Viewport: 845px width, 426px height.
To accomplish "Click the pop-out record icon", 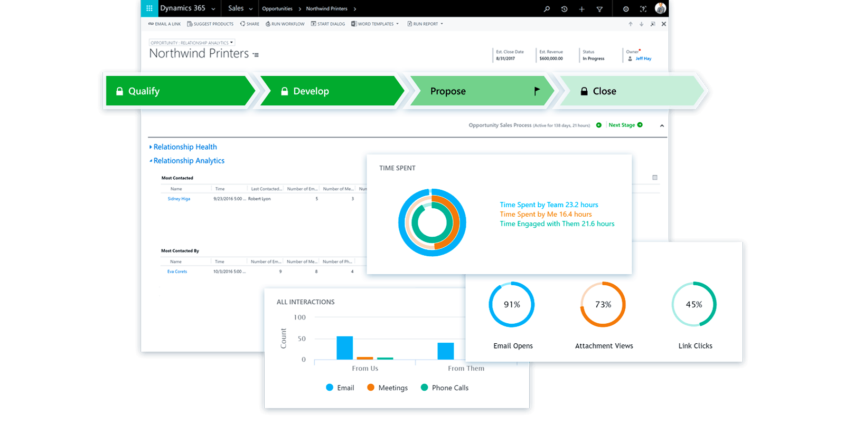I will click(x=653, y=24).
